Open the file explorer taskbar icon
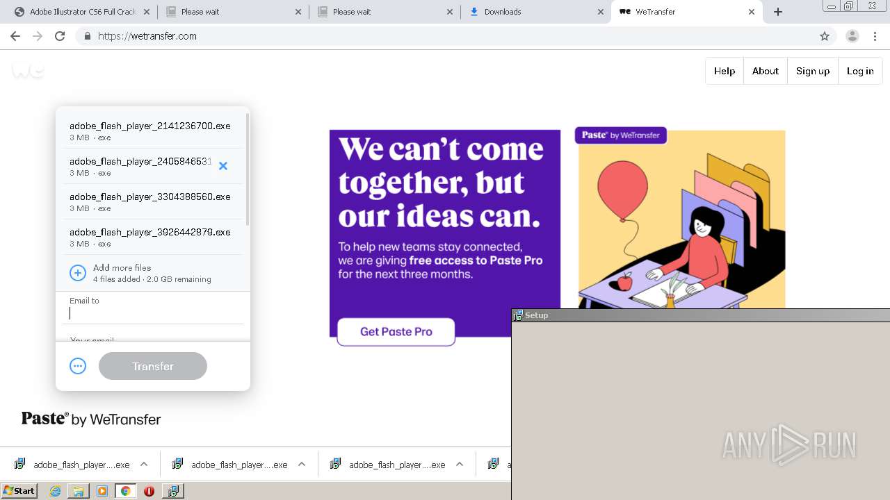The width and height of the screenshot is (890, 500). [x=79, y=491]
